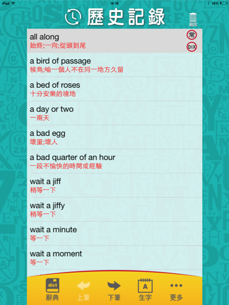Open the More (更多) menu
The height and width of the screenshot is (305, 229).
tap(176, 291)
